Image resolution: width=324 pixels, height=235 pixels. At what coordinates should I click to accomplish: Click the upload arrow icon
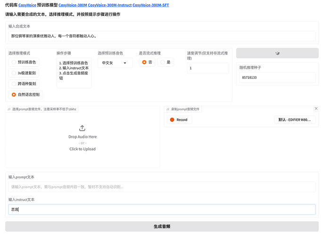tap(82, 128)
